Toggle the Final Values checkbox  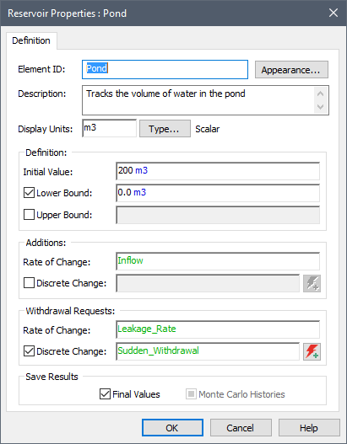(x=105, y=394)
